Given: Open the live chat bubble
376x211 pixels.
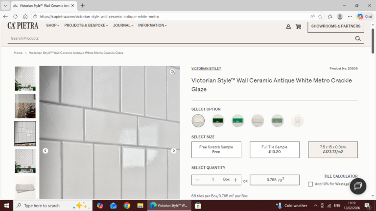Looking at the screenshot, I should pyautogui.click(x=358, y=186).
